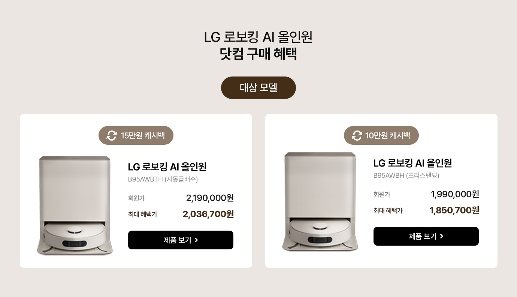This screenshot has width=517, height=297.
Task: Click the cashback arrows icon on 10만원 badge
Action: (x=357, y=135)
